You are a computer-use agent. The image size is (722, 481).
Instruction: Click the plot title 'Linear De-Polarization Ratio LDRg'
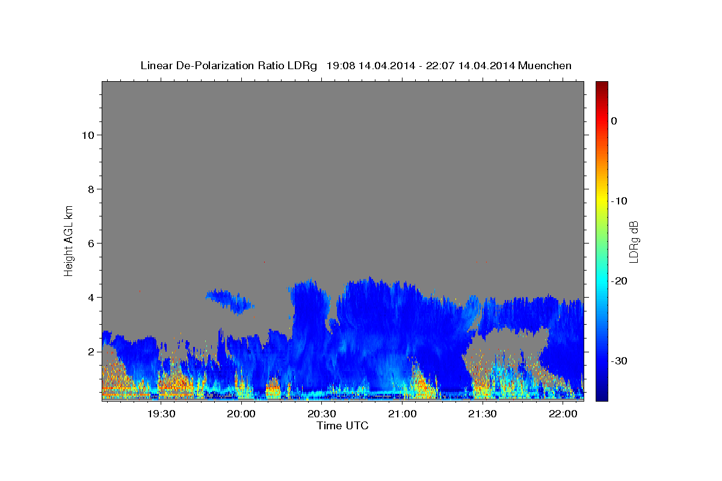coord(229,66)
